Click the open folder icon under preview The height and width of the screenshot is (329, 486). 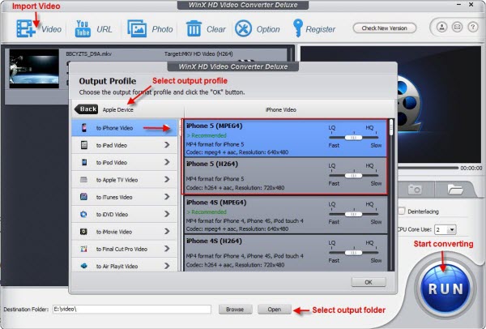tap(454, 189)
